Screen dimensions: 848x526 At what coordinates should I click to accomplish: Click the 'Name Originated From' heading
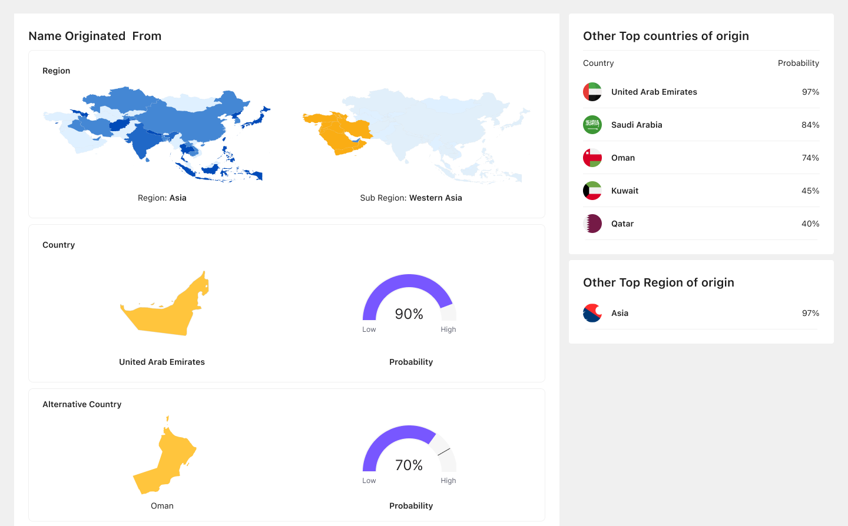(x=95, y=36)
